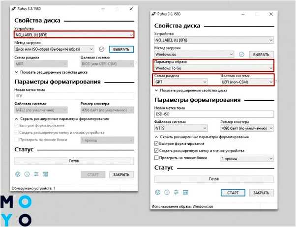This screenshot has width=296, height=227.
Task: Open settings sliders icon in left Rufus window
Action: click(36, 174)
